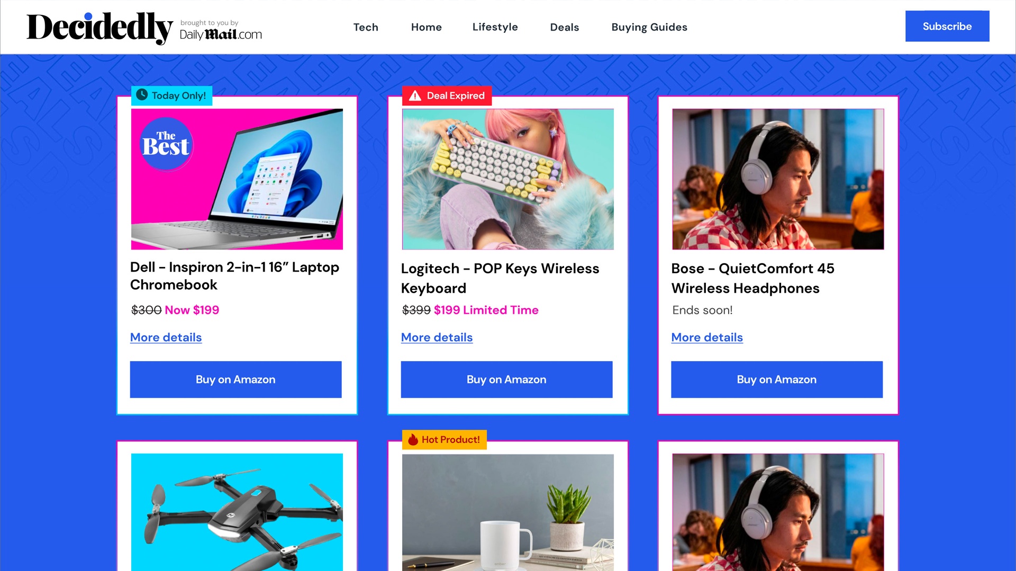Image resolution: width=1016 pixels, height=571 pixels.
Task: Open the Deals section
Action: pos(565,27)
